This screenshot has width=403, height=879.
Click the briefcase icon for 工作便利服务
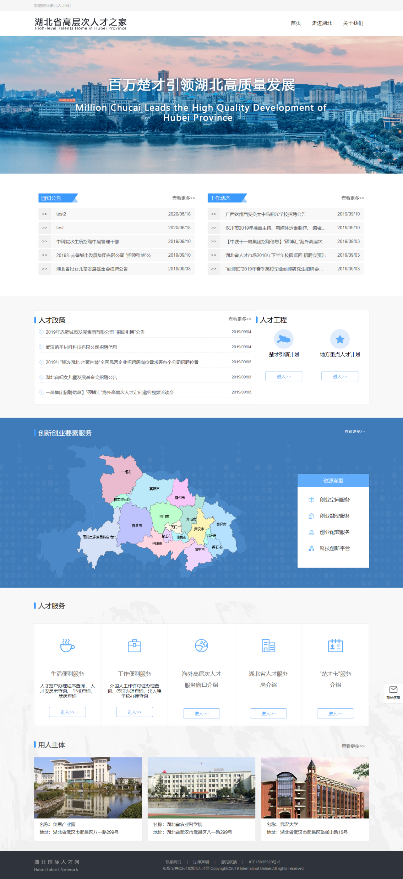coord(135,645)
